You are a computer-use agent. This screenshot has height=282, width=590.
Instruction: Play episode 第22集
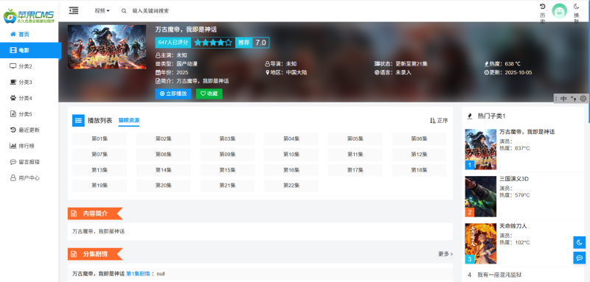coord(291,186)
